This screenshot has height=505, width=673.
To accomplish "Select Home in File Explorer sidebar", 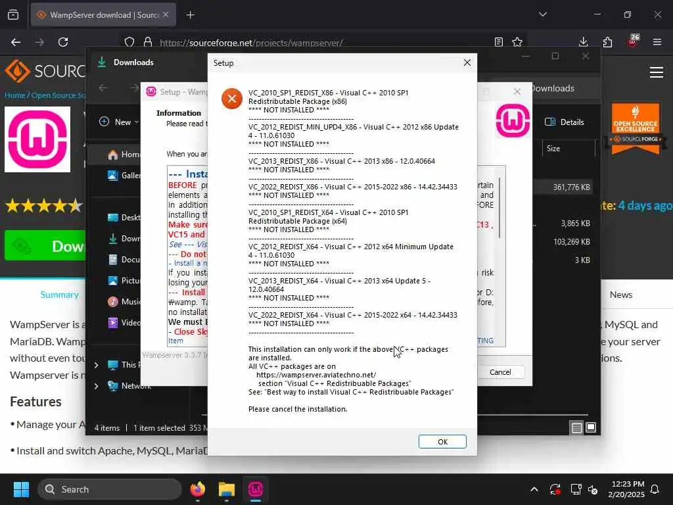I will coord(124,155).
